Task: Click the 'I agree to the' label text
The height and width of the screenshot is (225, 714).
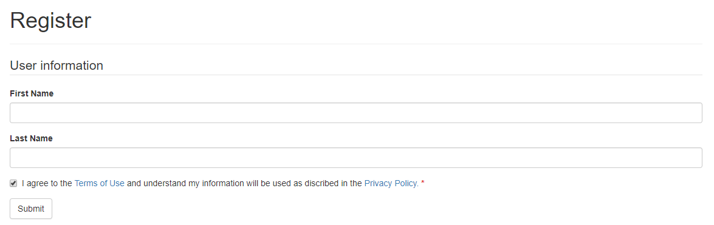Action: [47, 183]
